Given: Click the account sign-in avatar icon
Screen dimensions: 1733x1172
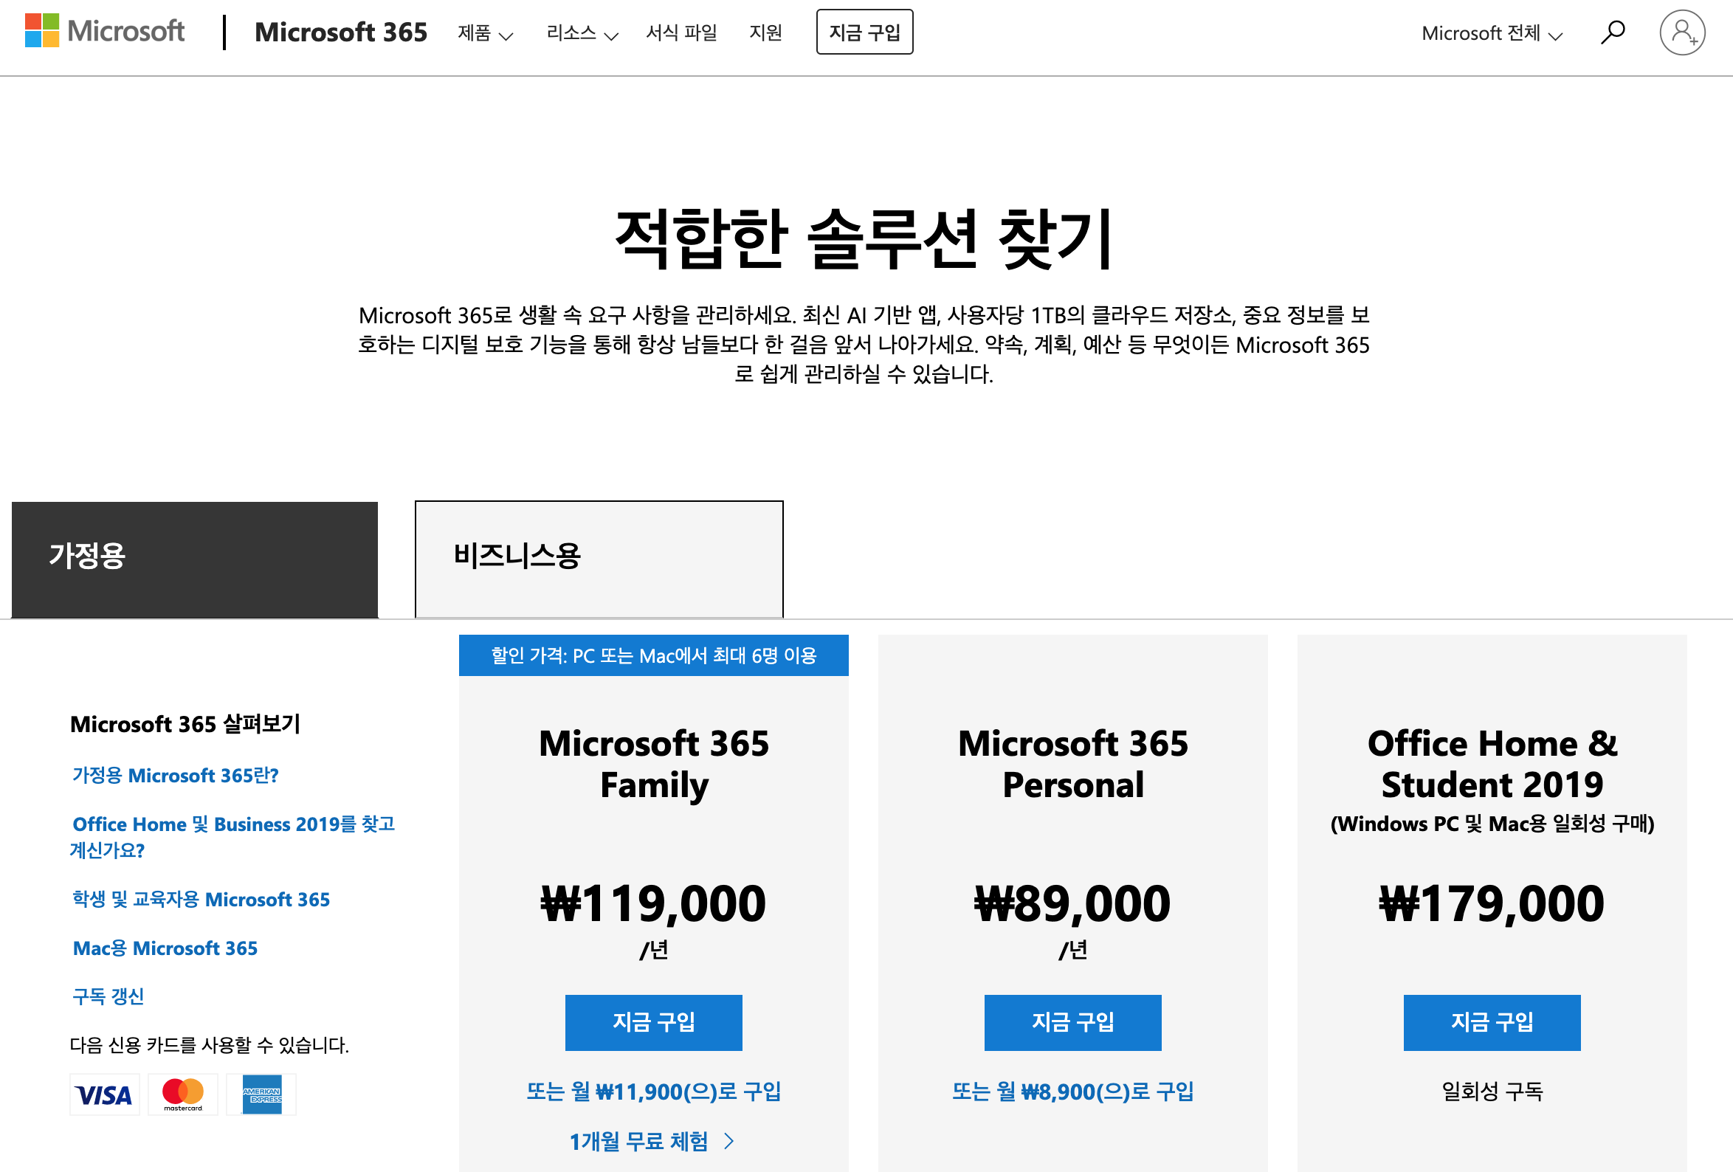Looking at the screenshot, I should (1681, 32).
